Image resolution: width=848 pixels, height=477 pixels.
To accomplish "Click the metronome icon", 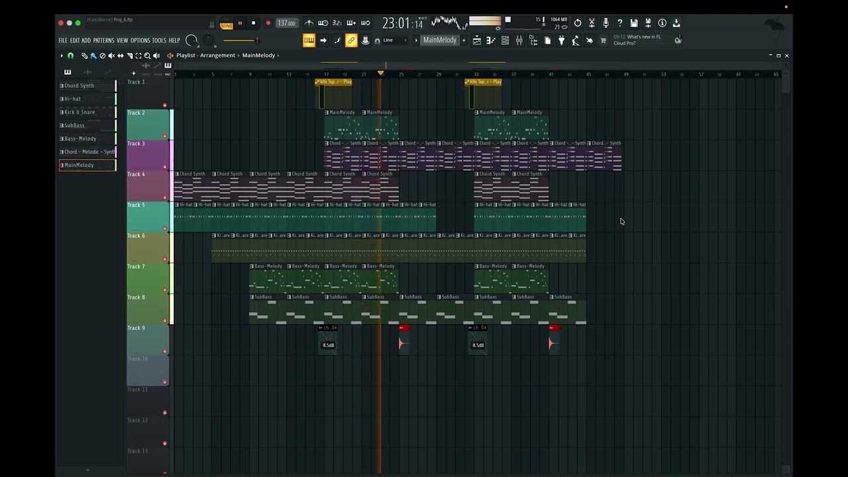I will coord(309,23).
